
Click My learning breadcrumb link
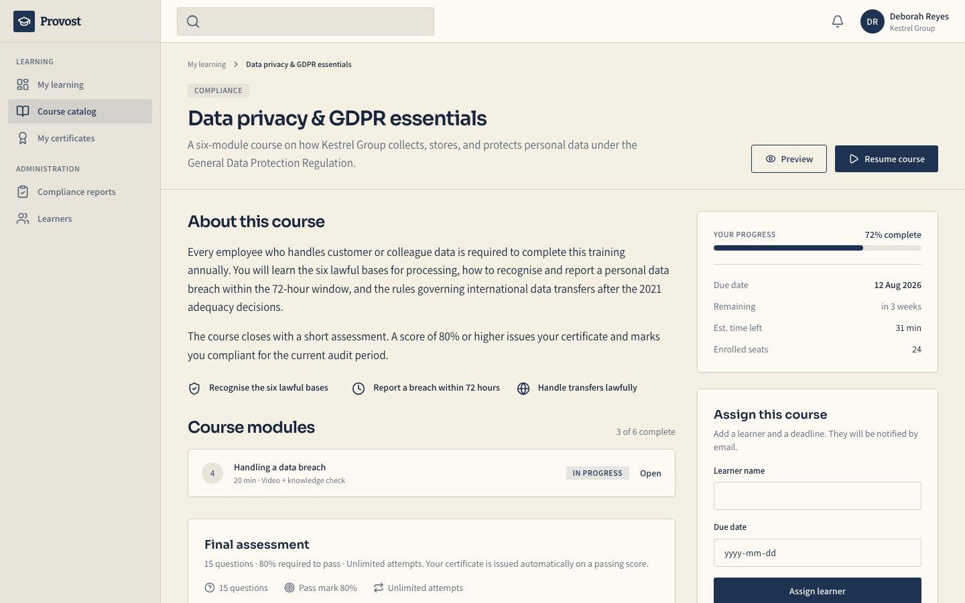click(206, 64)
